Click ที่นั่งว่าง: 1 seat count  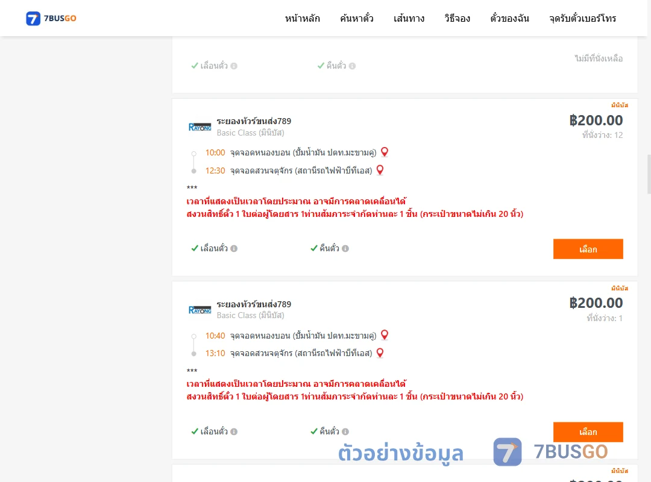coord(605,319)
